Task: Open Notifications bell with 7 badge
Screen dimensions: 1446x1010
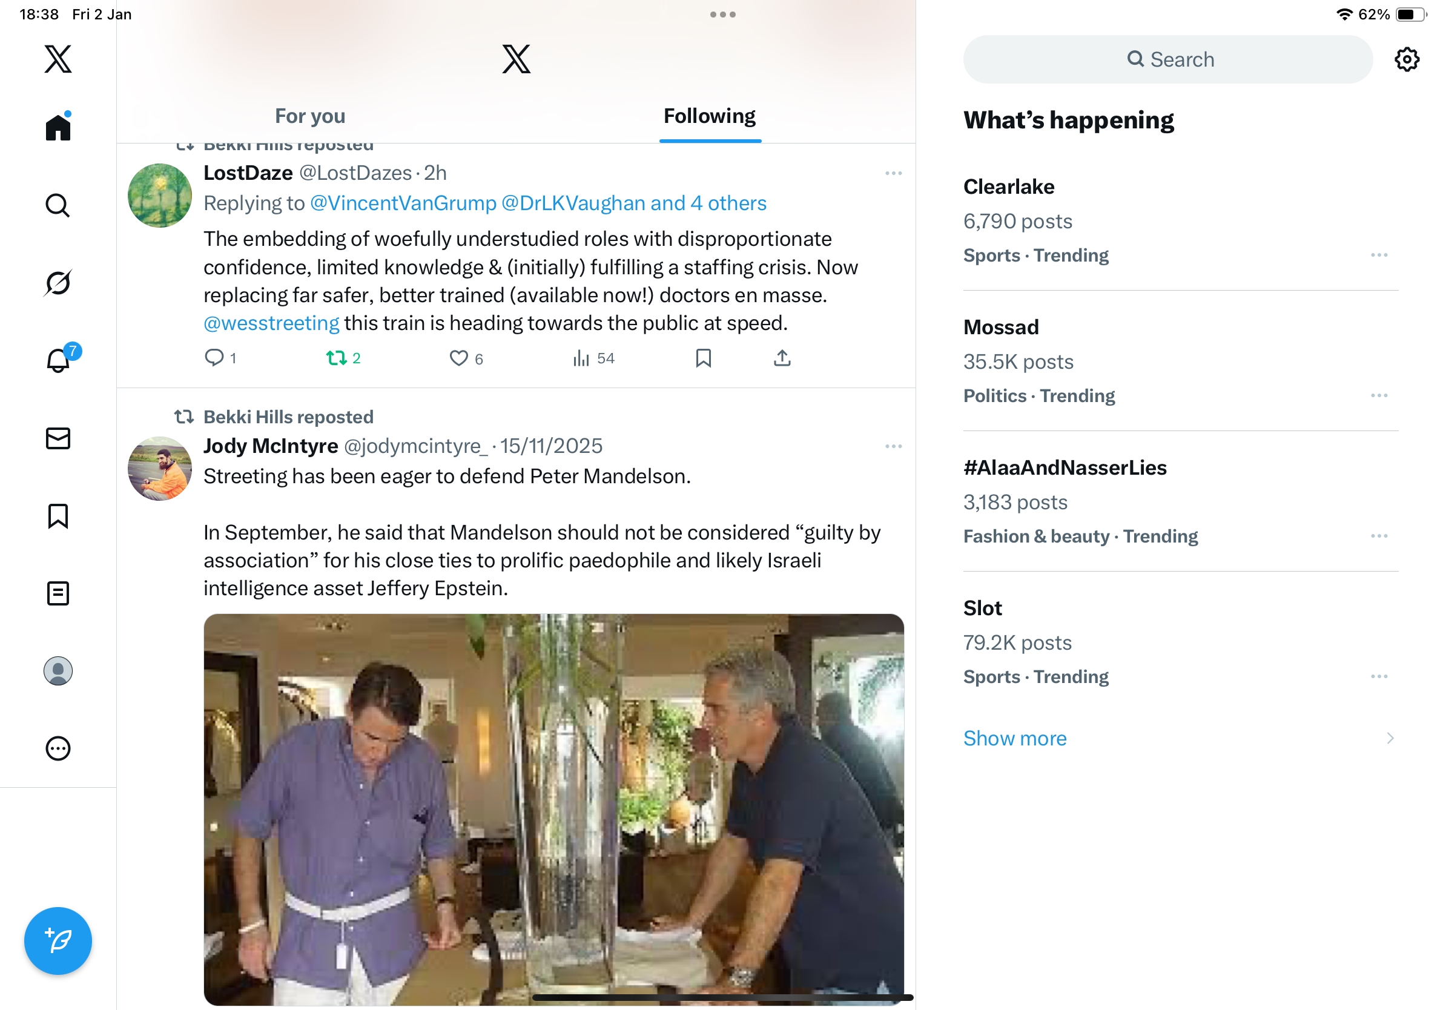Action: tap(59, 360)
